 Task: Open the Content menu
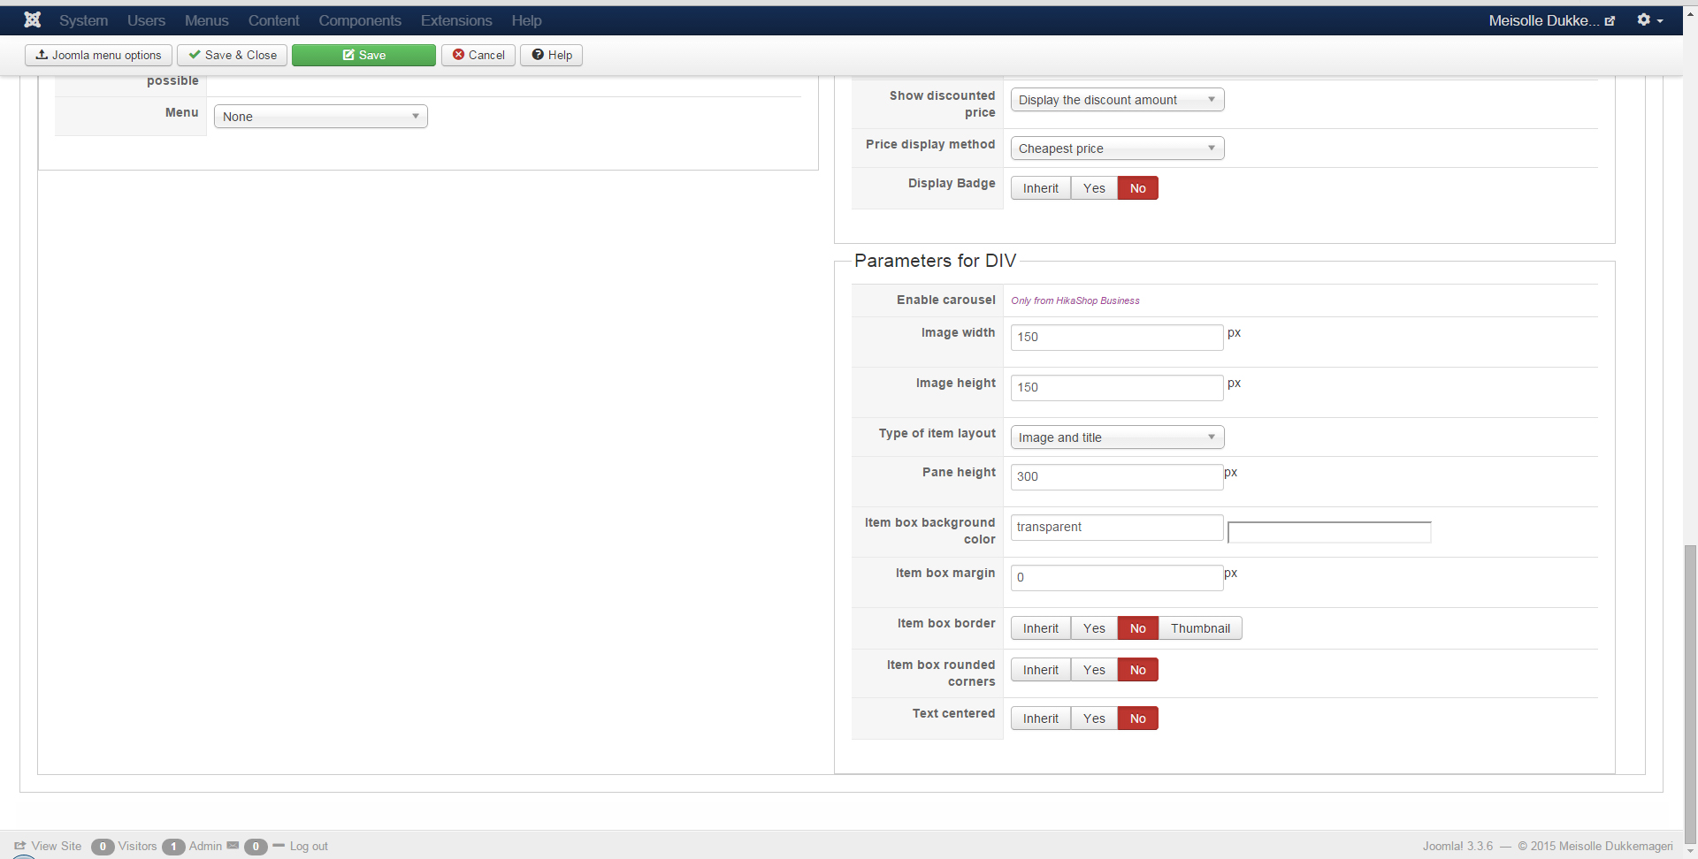tap(273, 20)
